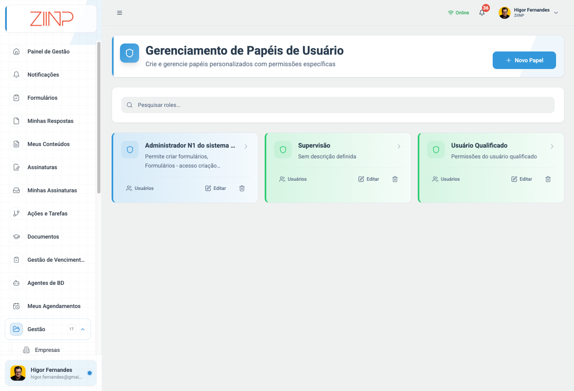Select Meus Conteúdos in the sidebar
The image size is (574, 391).
pyautogui.click(x=48, y=144)
